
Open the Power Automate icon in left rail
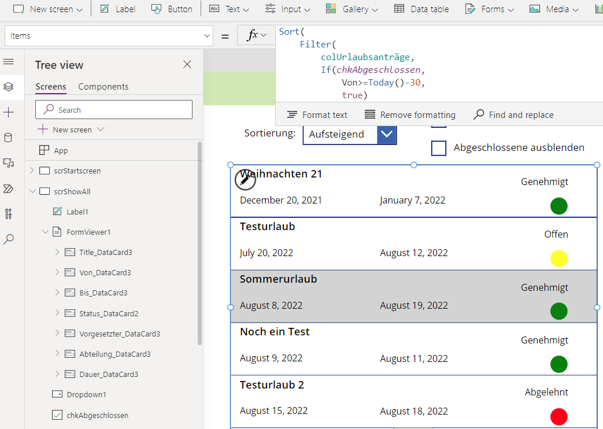[9, 188]
